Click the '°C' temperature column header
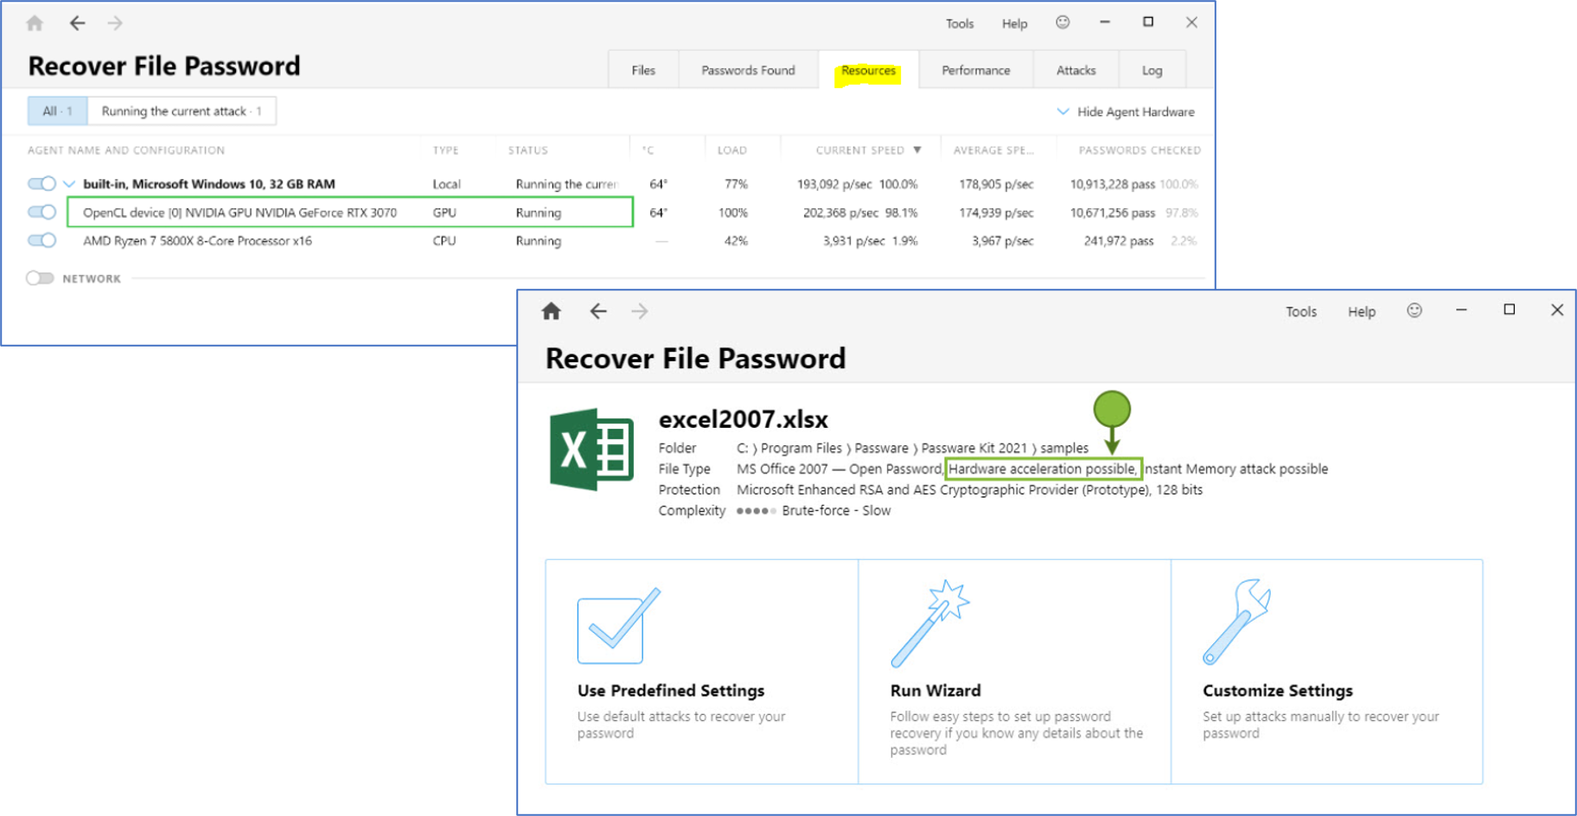The image size is (1577, 816). (x=648, y=150)
